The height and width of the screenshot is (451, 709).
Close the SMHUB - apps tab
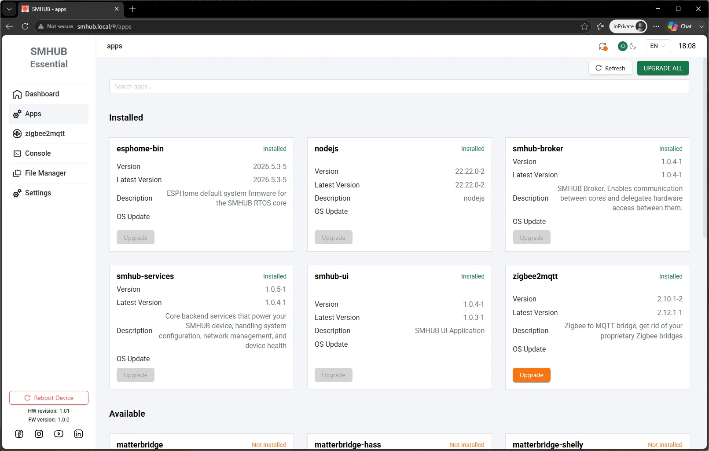pyautogui.click(x=117, y=9)
